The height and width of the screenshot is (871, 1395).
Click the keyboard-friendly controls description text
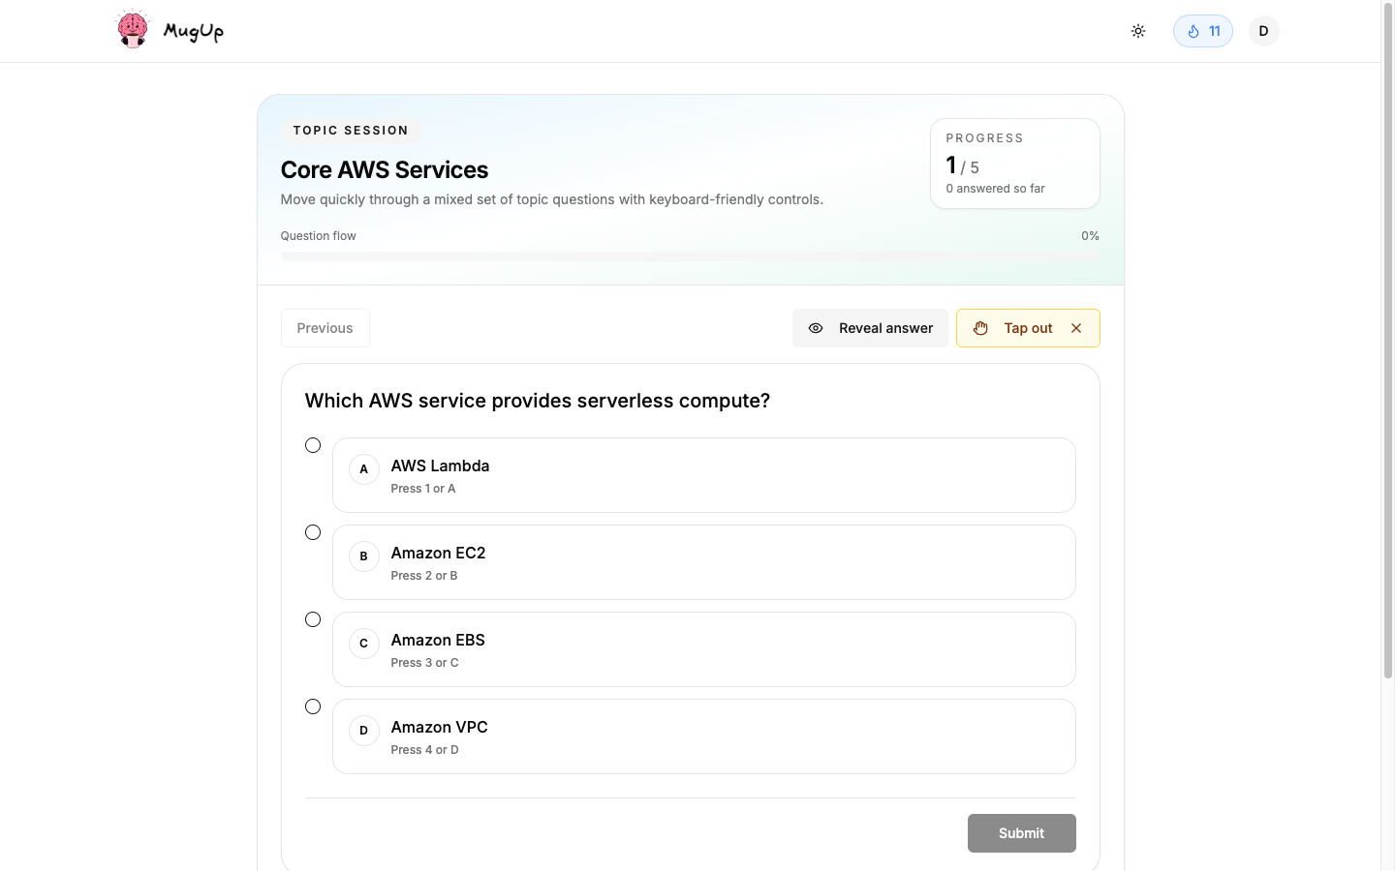[552, 199]
